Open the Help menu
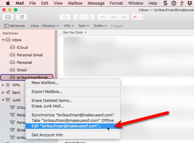The image size is (194, 143). pyautogui.click(x=153, y=3)
